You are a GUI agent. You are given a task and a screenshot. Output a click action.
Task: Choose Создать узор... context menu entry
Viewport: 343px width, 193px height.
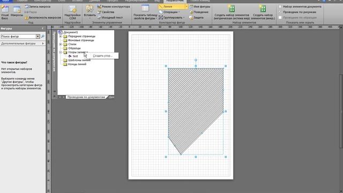click(102, 56)
